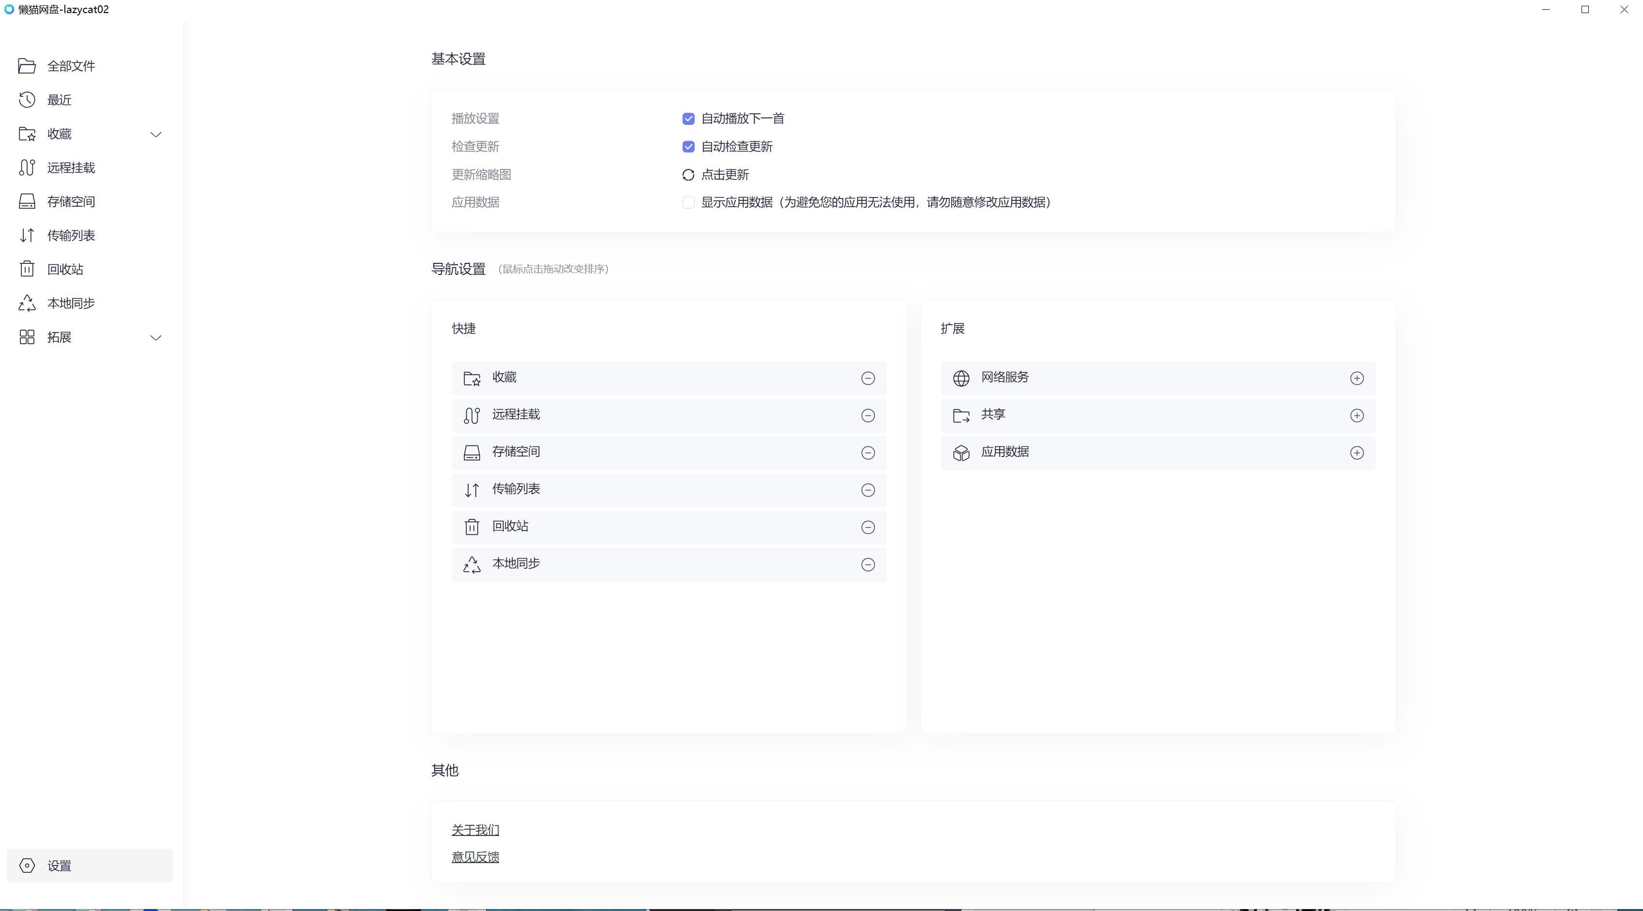
Task: Click 本地同步 sync icon in sidebar
Action: [27, 303]
